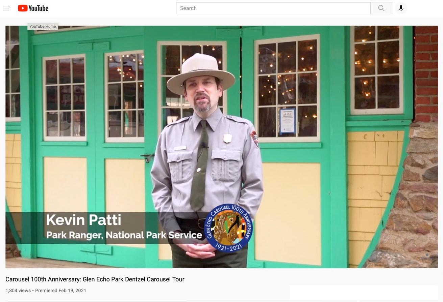This screenshot has height=302, width=443.
Task: Click the video player to toggle playback
Action: pyautogui.click(x=222, y=147)
